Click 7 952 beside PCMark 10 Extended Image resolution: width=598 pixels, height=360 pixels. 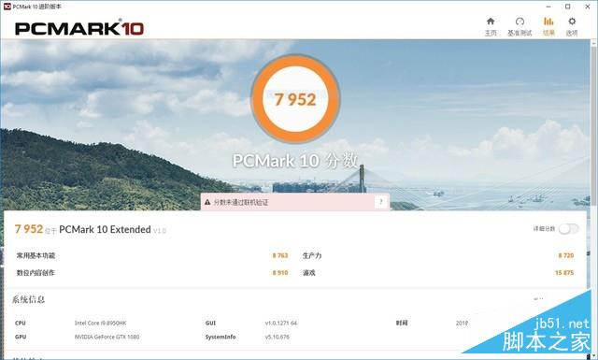[x=29, y=229]
